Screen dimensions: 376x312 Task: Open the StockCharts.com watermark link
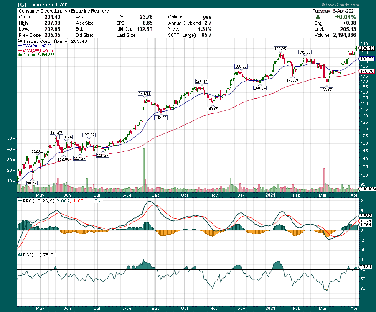point(340,5)
